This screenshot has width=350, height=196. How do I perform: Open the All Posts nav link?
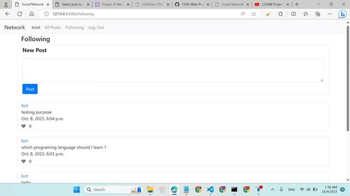(52, 27)
